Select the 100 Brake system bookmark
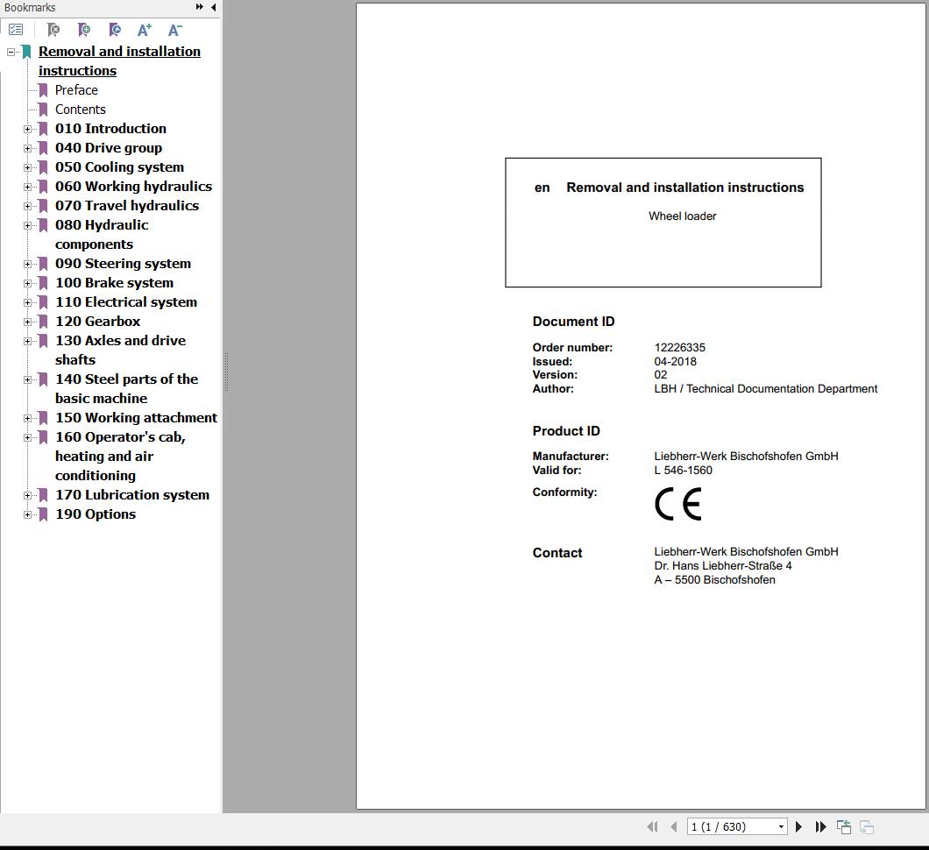The width and height of the screenshot is (929, 850). [114, 282]
